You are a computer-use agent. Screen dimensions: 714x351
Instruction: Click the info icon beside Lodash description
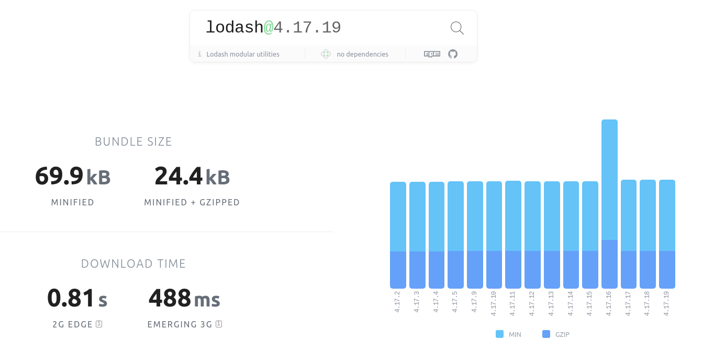point(199,54)
